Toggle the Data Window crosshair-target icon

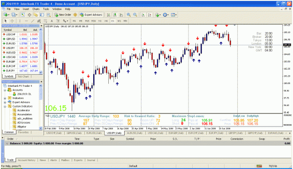(30, 14)
